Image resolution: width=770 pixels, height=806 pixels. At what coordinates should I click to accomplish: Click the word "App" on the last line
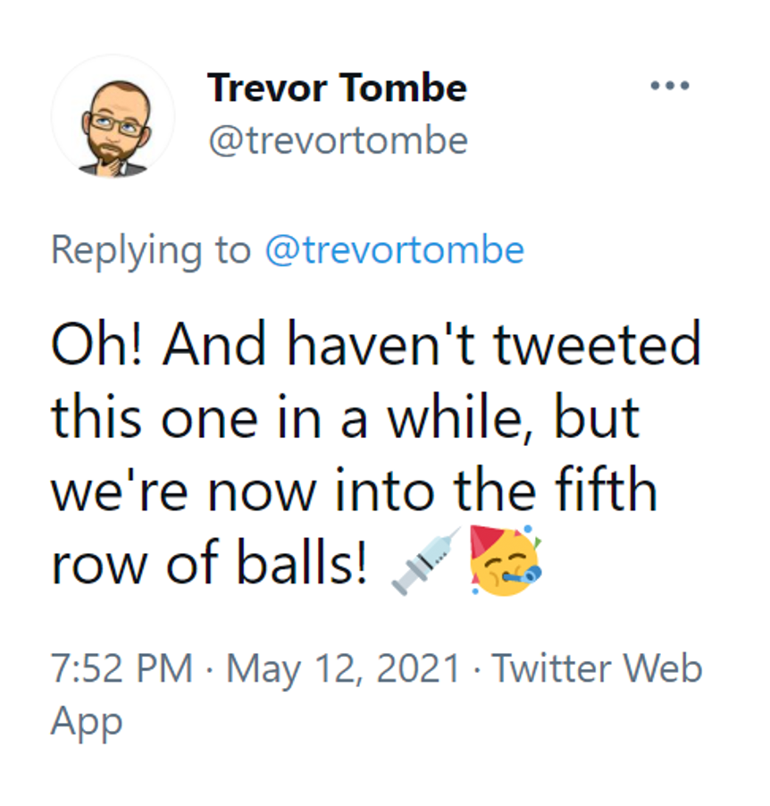[x=86, y=720]
